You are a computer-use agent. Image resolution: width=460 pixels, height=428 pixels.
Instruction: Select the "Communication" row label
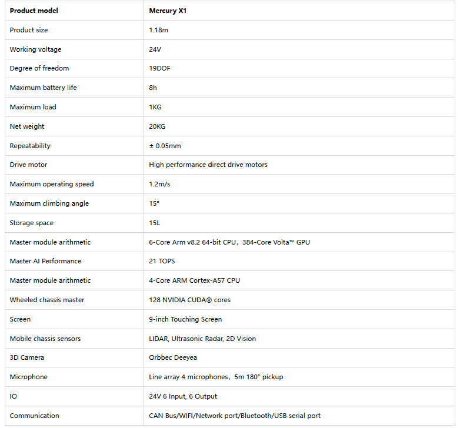[34, 416]
